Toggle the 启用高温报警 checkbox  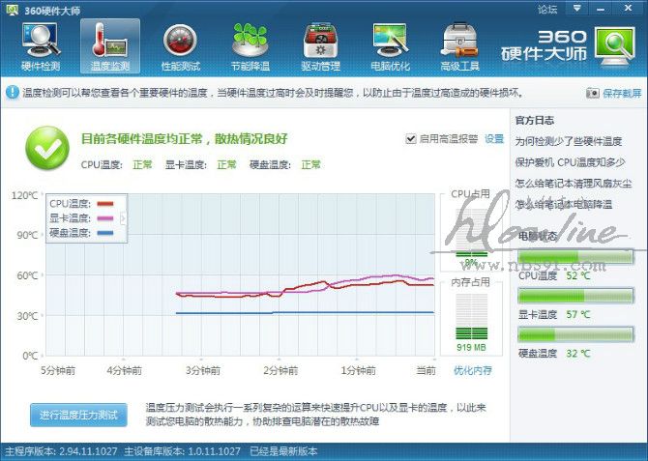410,139
